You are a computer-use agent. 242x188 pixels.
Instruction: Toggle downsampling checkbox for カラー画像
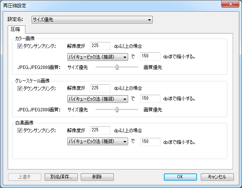pyautogui.click(x=20, y=46)
